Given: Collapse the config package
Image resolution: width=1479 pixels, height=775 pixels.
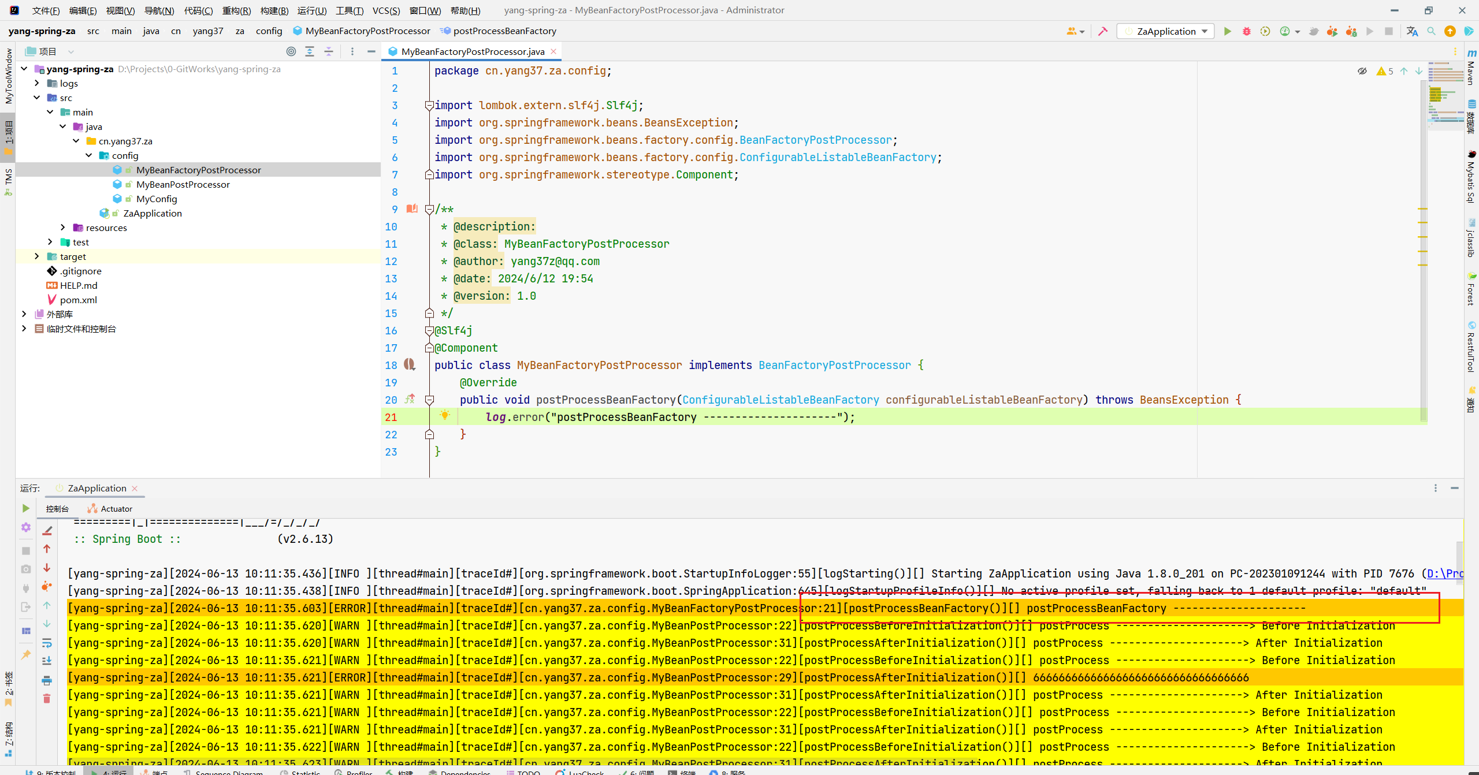Looking at the screenshot, I should 89,155.
